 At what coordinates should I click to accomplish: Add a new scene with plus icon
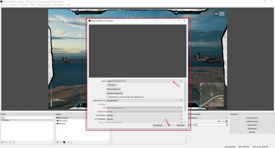click(2, 142)
